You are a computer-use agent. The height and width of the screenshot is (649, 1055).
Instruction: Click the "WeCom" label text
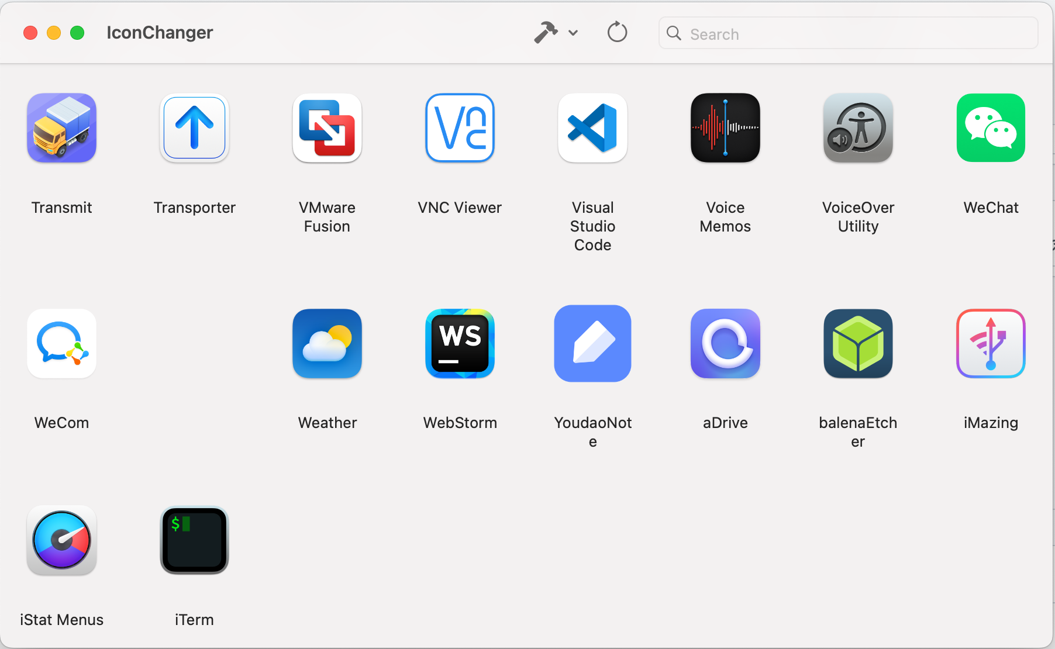(x=61, y=423)
